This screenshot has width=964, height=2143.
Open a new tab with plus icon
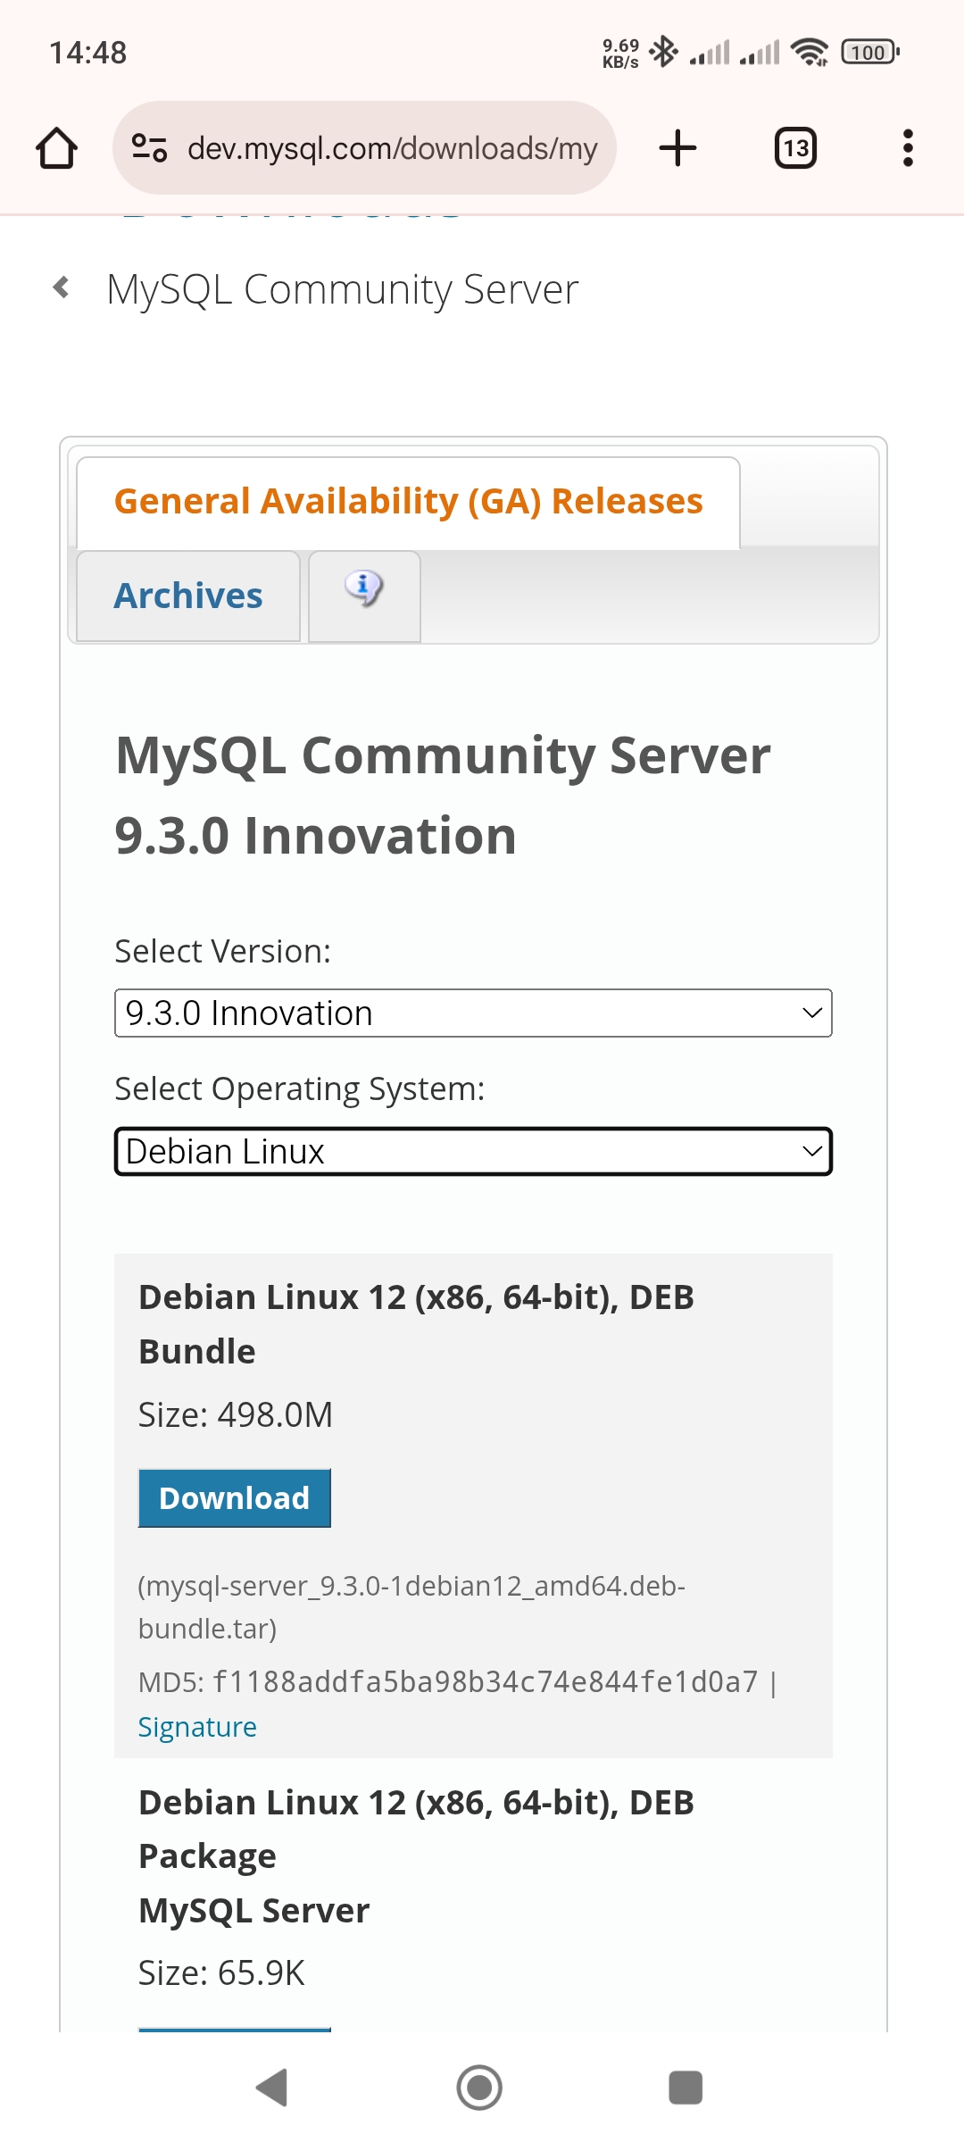click(x=677, y=148)
